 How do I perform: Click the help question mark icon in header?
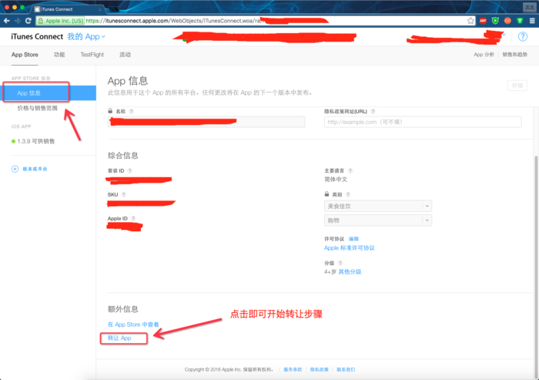click(x=523, y=36)
